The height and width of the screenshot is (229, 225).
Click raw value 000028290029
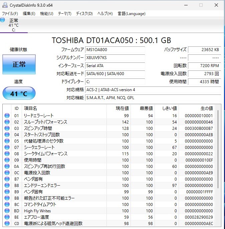[x=199, y=217]
